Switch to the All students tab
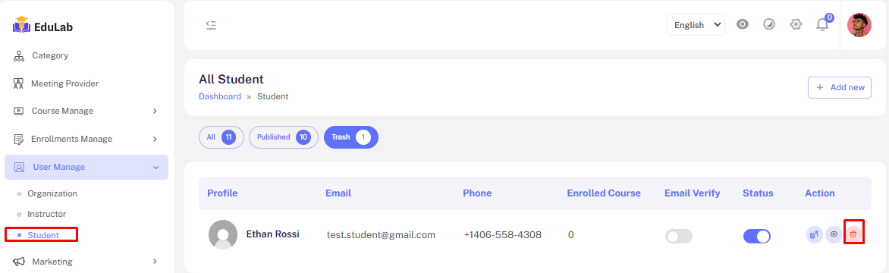Viewport: 889px width, 273px height. click(221, 137)
